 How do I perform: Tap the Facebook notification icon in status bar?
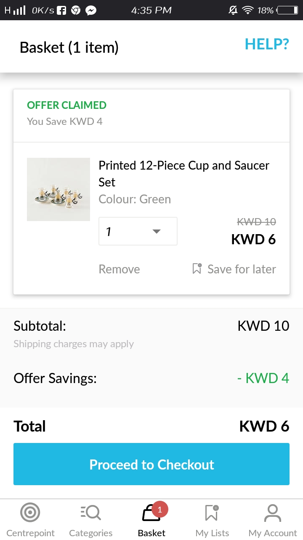61,10
